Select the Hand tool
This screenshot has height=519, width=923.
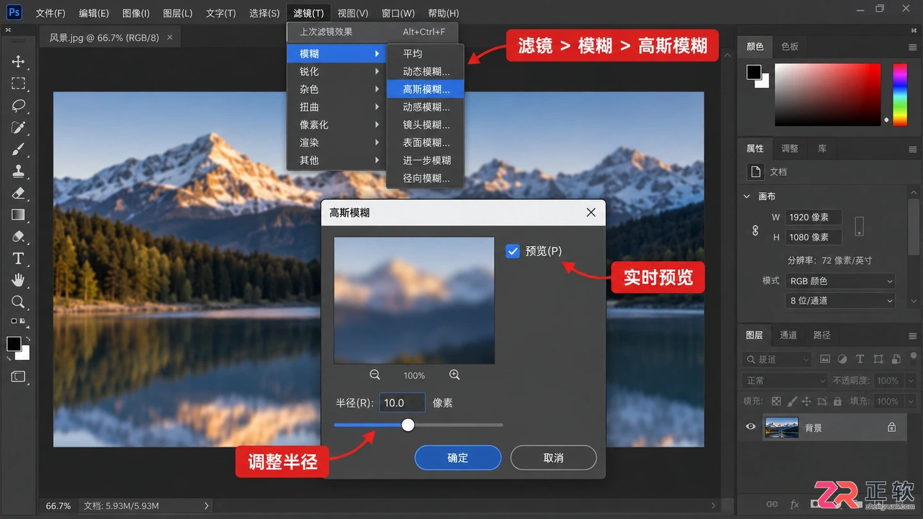click(x=18, y=280)
